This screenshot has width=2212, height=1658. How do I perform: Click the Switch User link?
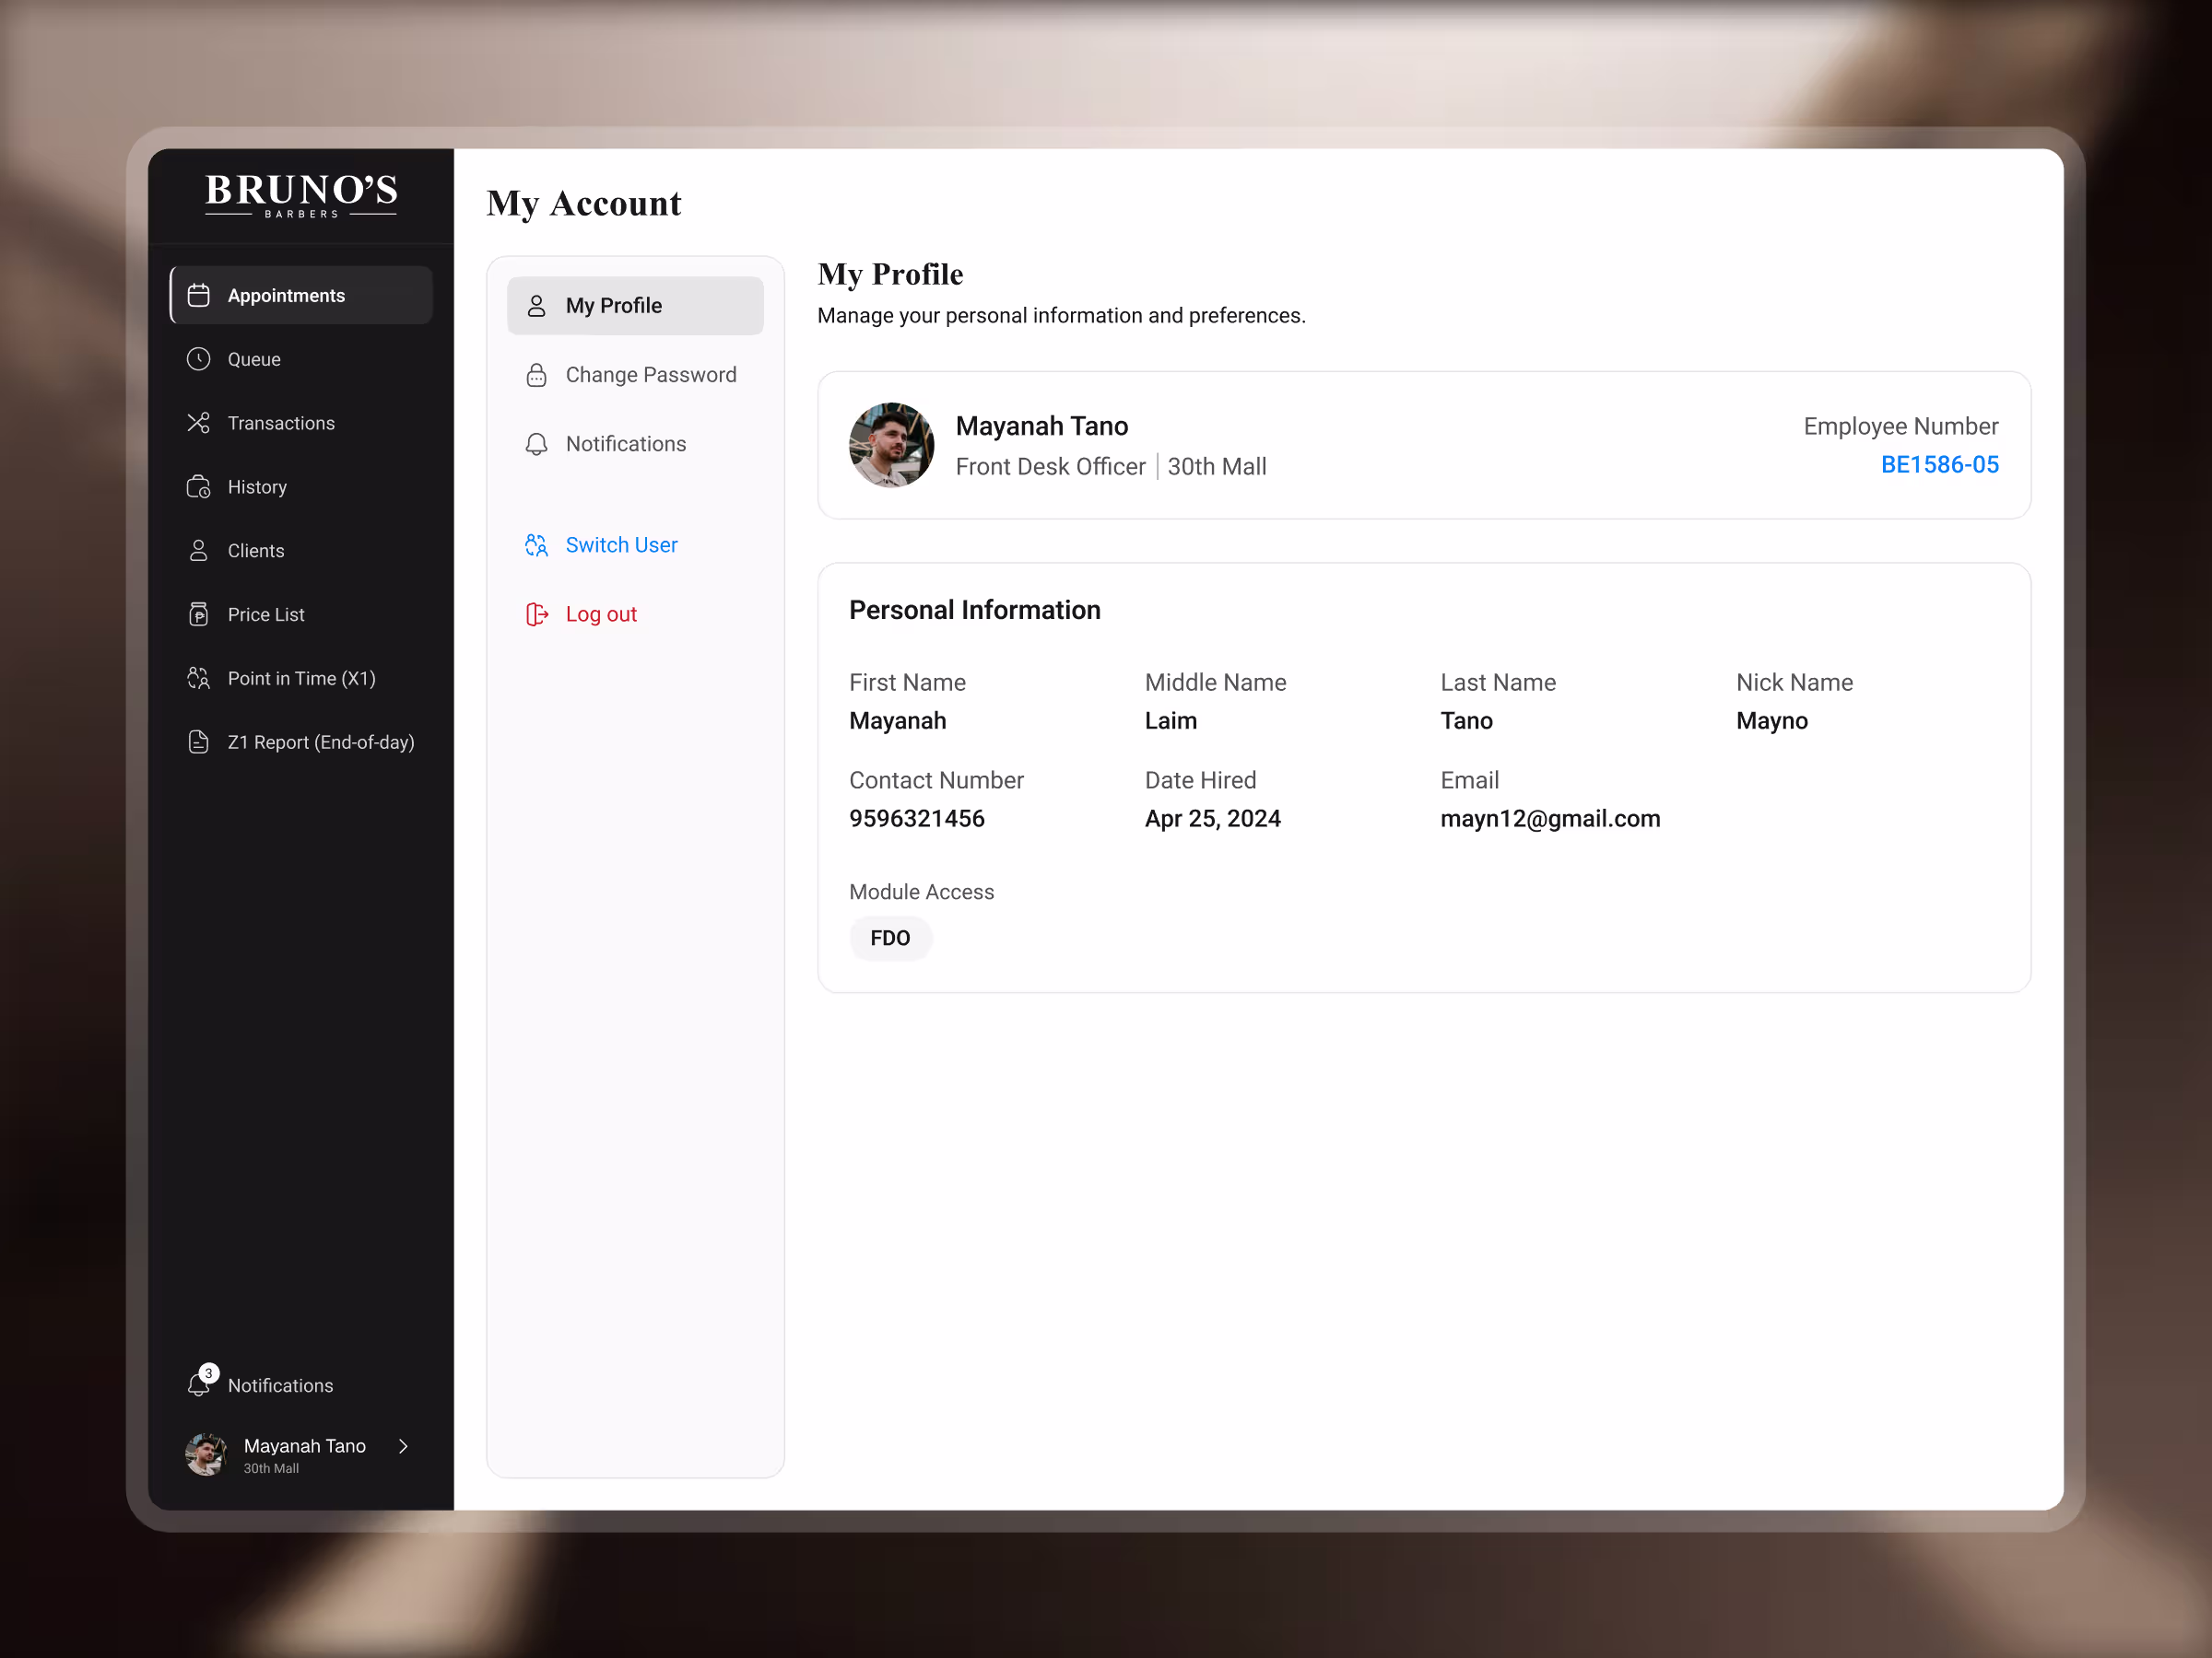point(621,544)
